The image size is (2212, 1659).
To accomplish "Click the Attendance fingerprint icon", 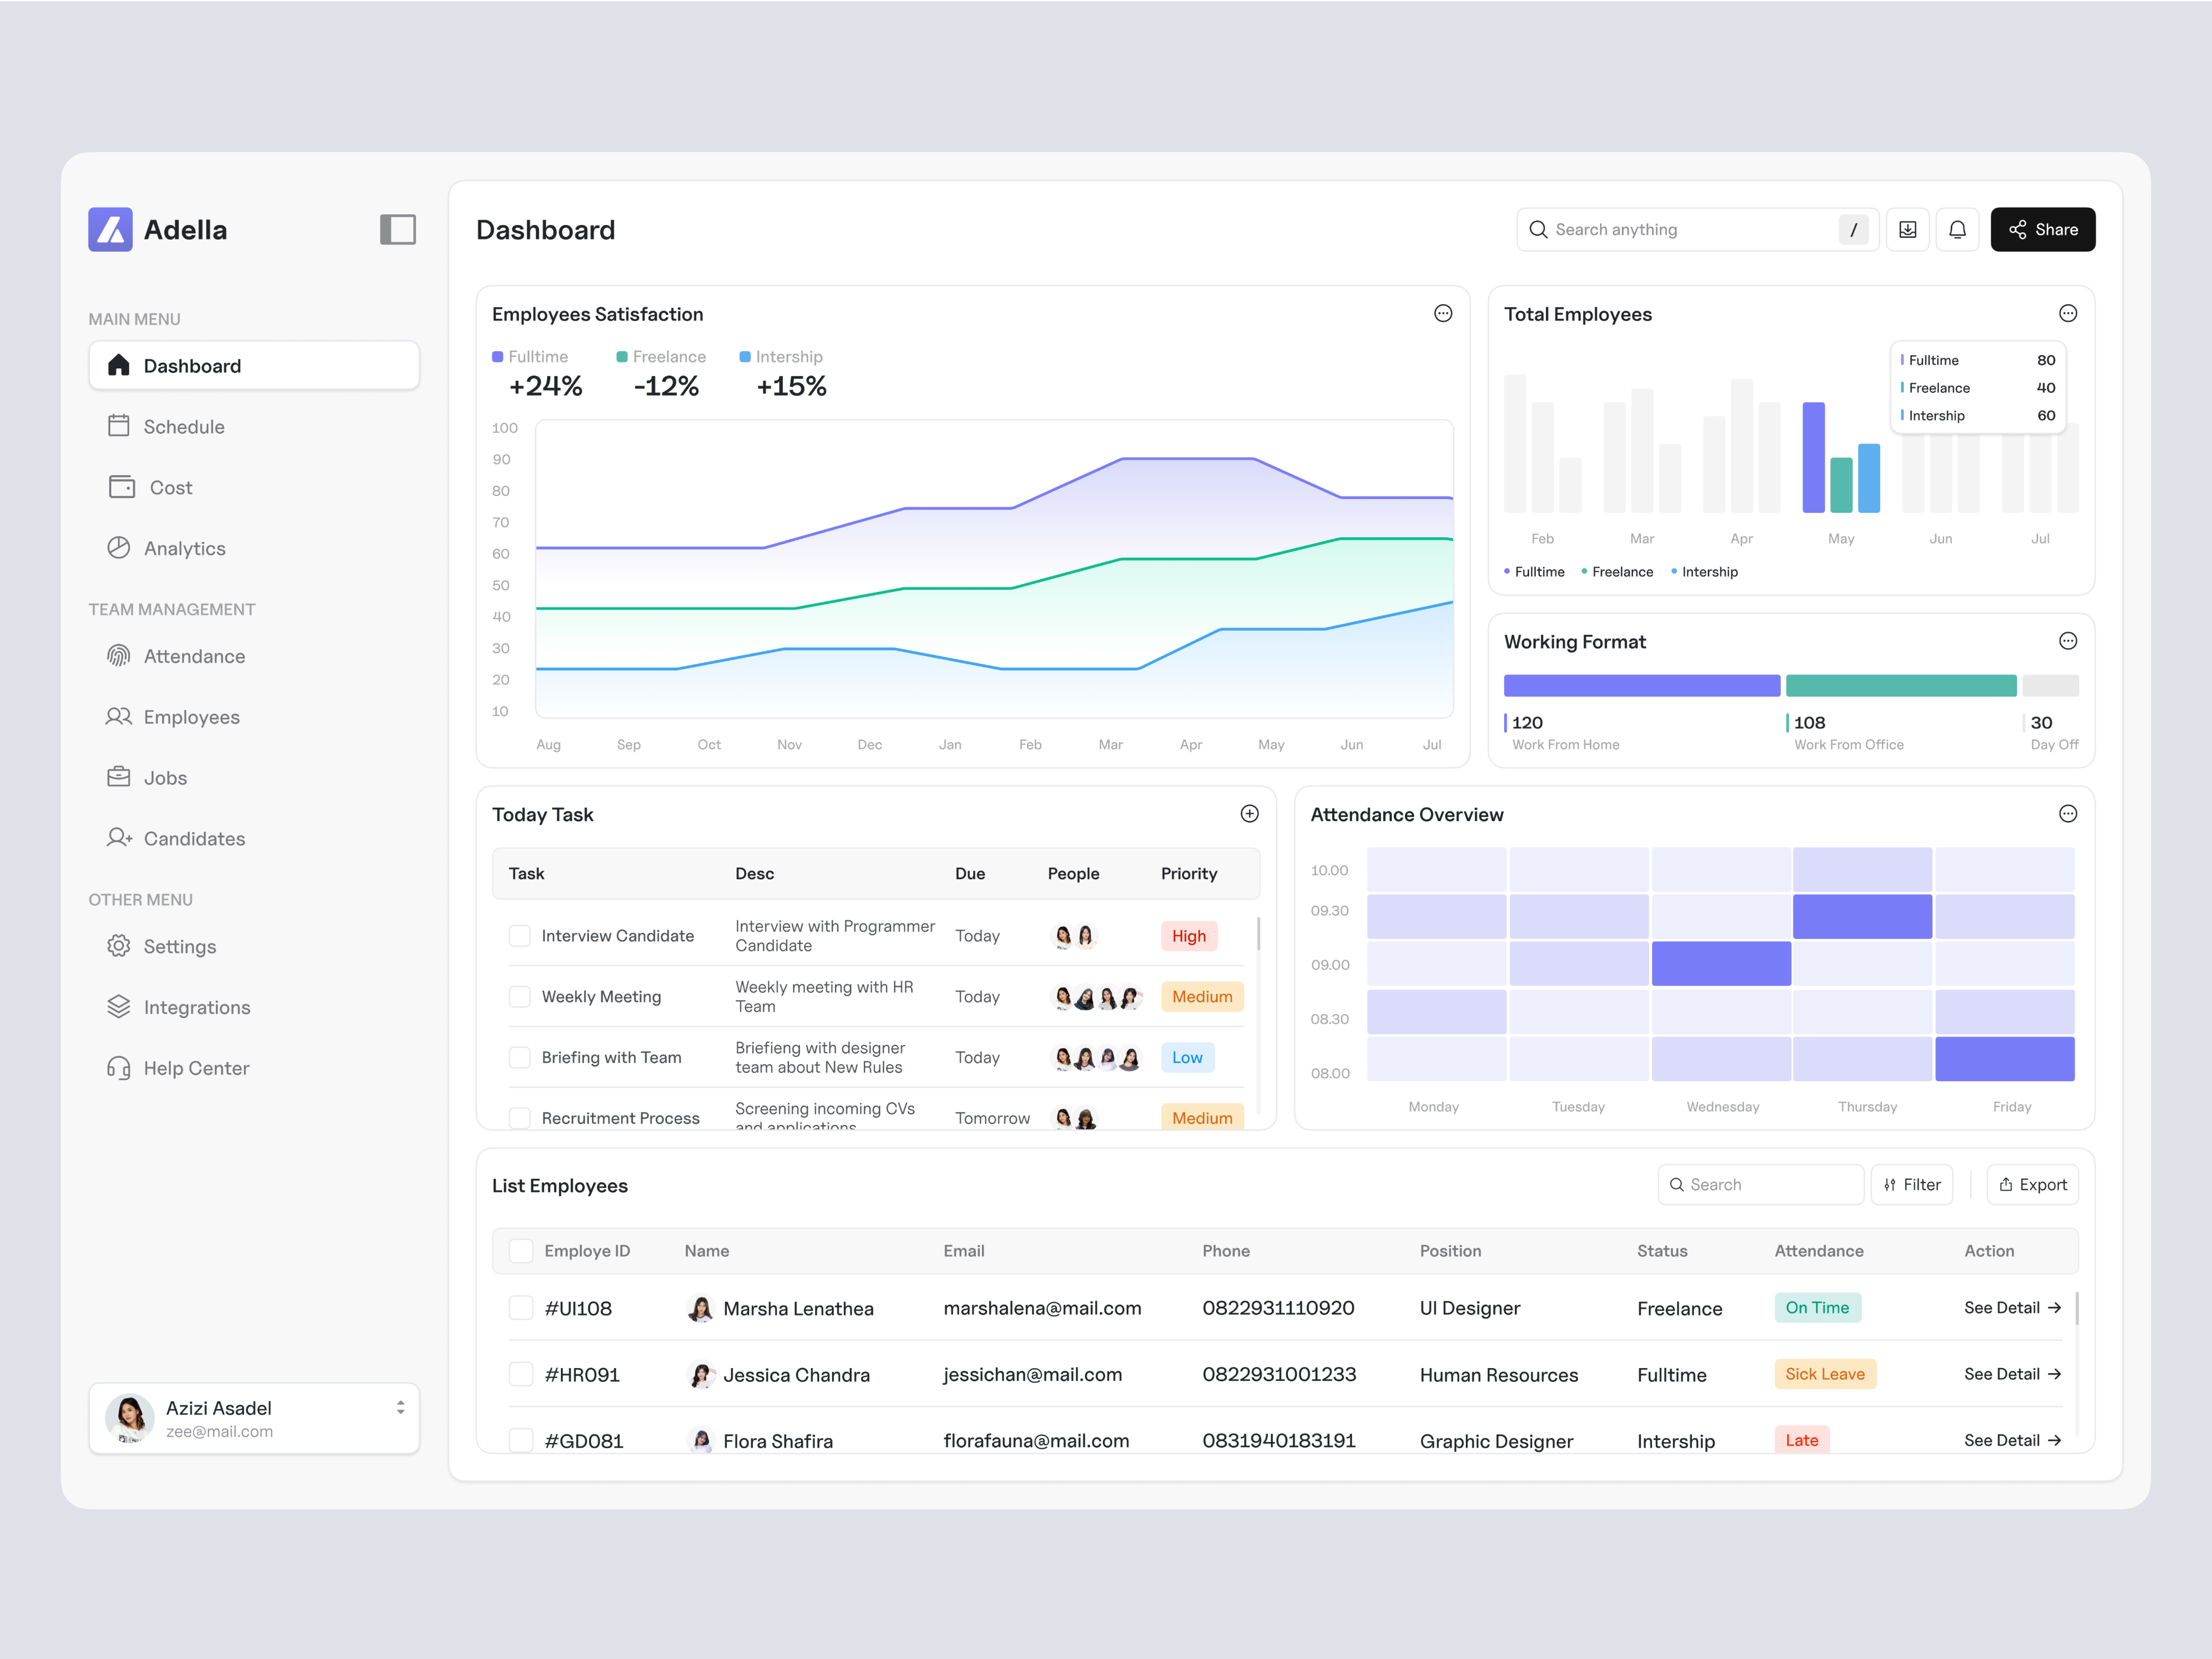I will tap(120, 656).
